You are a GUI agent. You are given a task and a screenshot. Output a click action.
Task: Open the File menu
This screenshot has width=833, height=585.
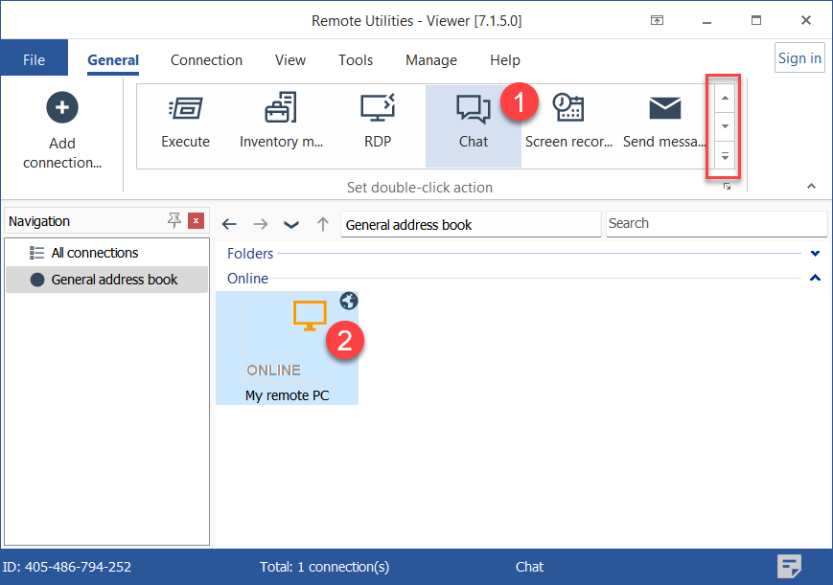[x=34, y=59]
